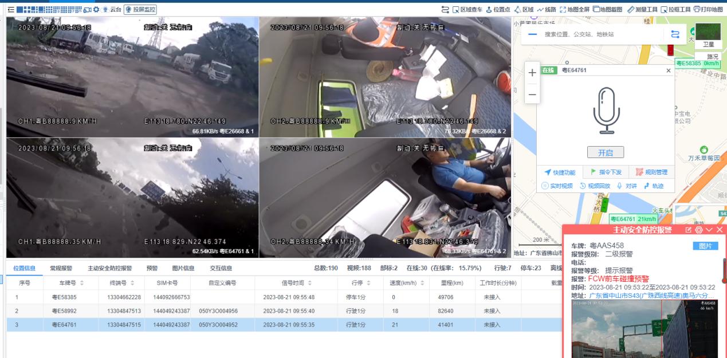Zoom in the map with plus button
This screenshot has width=727, height=358.
pyautogui.click(x=532, y=73)
